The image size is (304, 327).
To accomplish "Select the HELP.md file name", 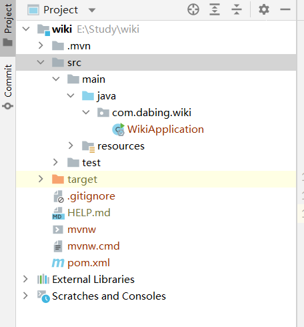I will pyautogui.click(x=89, y=213).
